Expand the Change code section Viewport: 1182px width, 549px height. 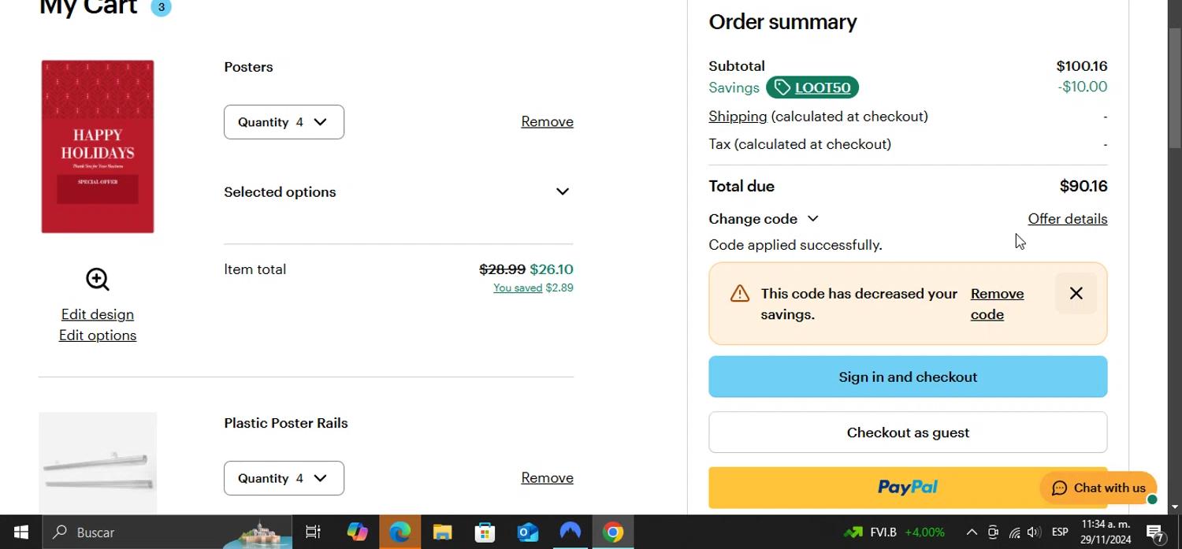pyautogui.click(x=764, y=219)
